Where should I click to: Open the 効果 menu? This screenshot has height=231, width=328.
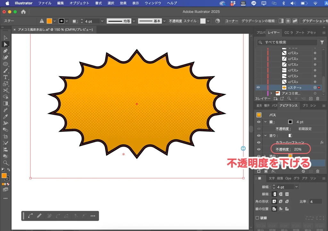click(x=123, y=3)
